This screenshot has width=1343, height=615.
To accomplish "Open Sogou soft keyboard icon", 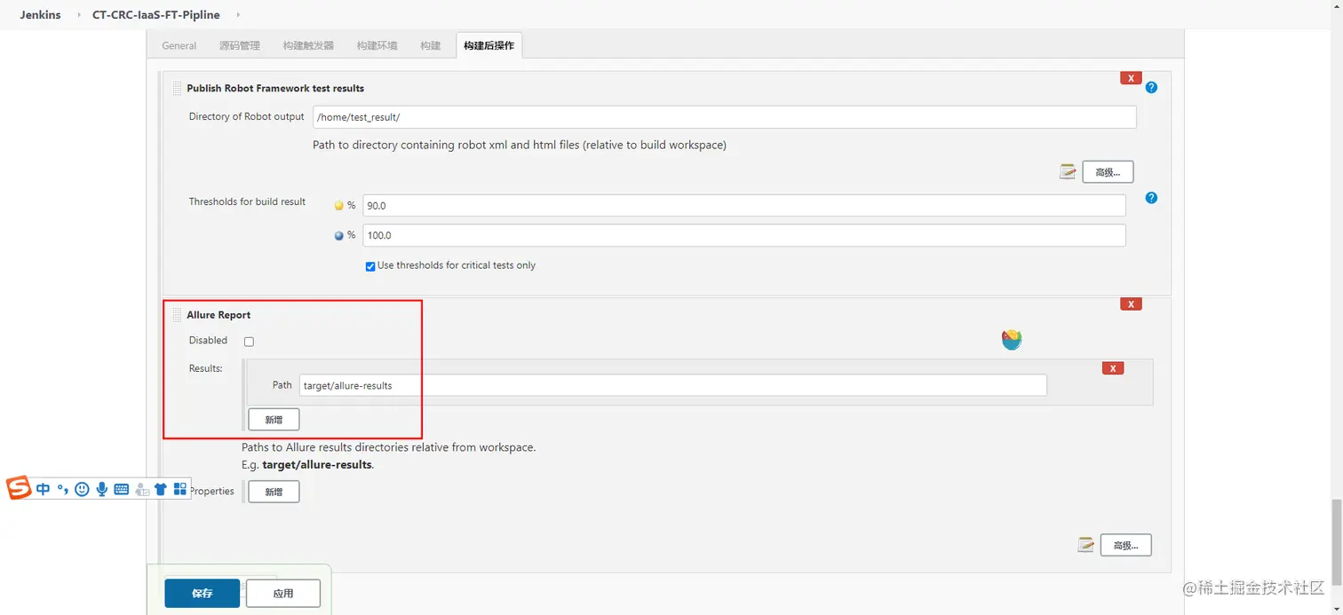I will [x=122, y=489].
